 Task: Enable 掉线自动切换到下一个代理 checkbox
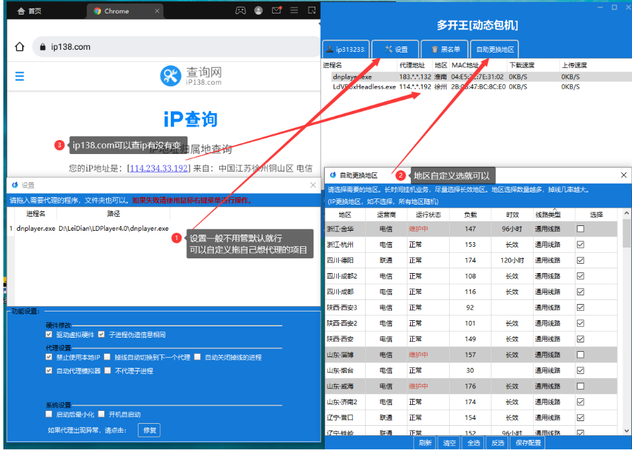(110, 357)
